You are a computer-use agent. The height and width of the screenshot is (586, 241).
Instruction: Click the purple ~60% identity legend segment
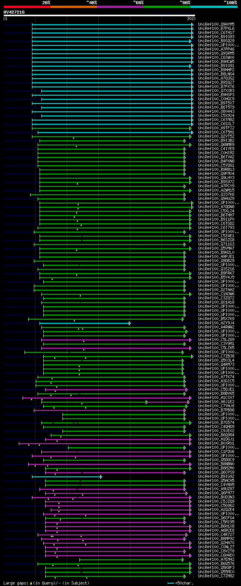[x=120, y=7]
